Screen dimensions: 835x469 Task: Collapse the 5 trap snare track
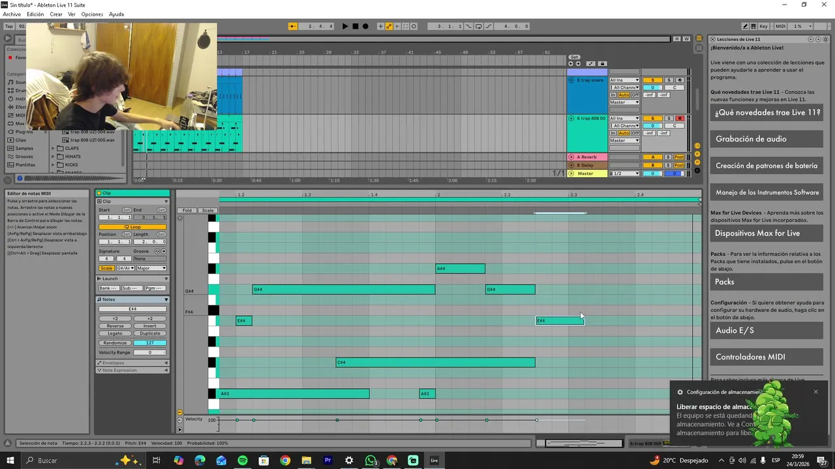click(x=571, y=80)
